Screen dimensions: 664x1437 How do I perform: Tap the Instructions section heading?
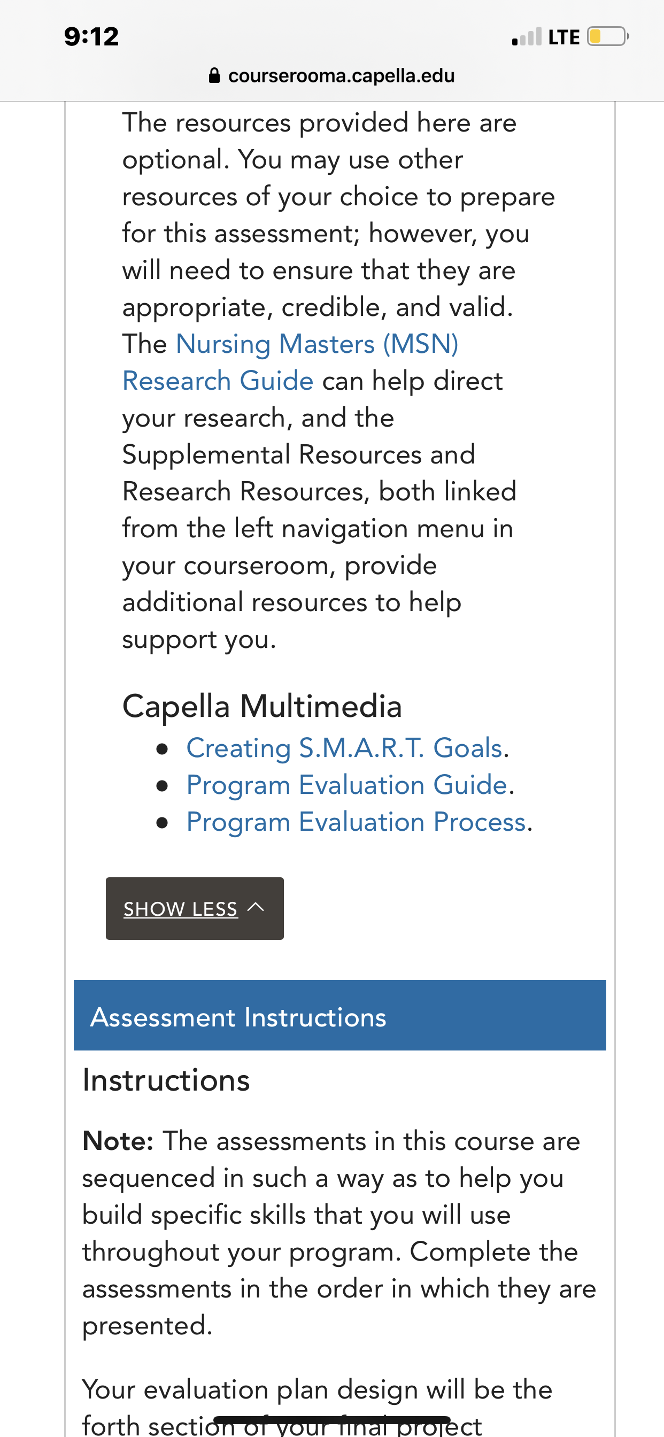click(166, 1080)
